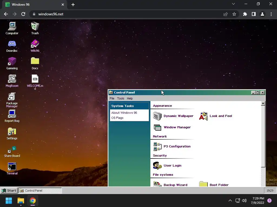Open the Computer desktop icon
This screenshot has width=277, height=207.
pos(12,28)
